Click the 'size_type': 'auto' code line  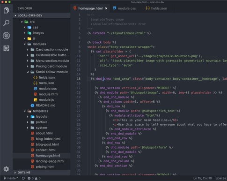click(x=115, y=65)
